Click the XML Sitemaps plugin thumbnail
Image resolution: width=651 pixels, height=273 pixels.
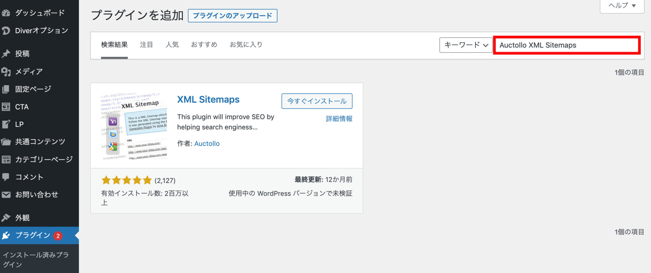[134, 126]
